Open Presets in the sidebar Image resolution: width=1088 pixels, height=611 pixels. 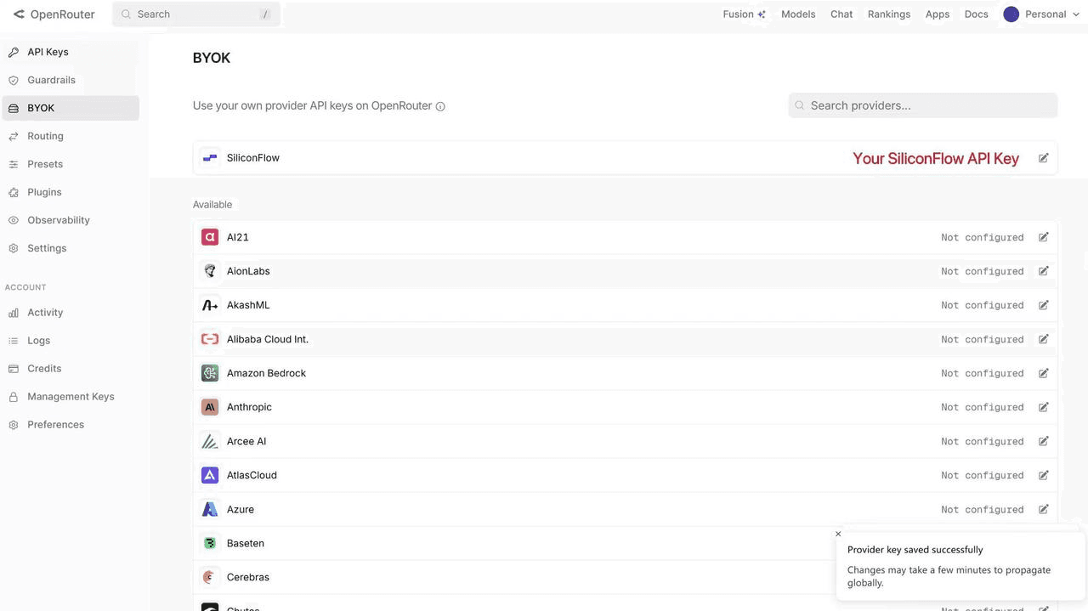tap(70, 164)
